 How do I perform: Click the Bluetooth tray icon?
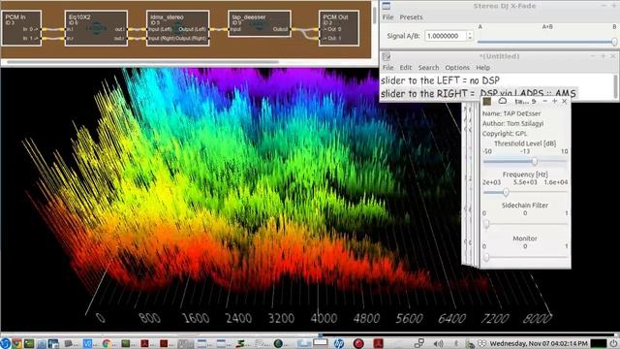point(456,343)
